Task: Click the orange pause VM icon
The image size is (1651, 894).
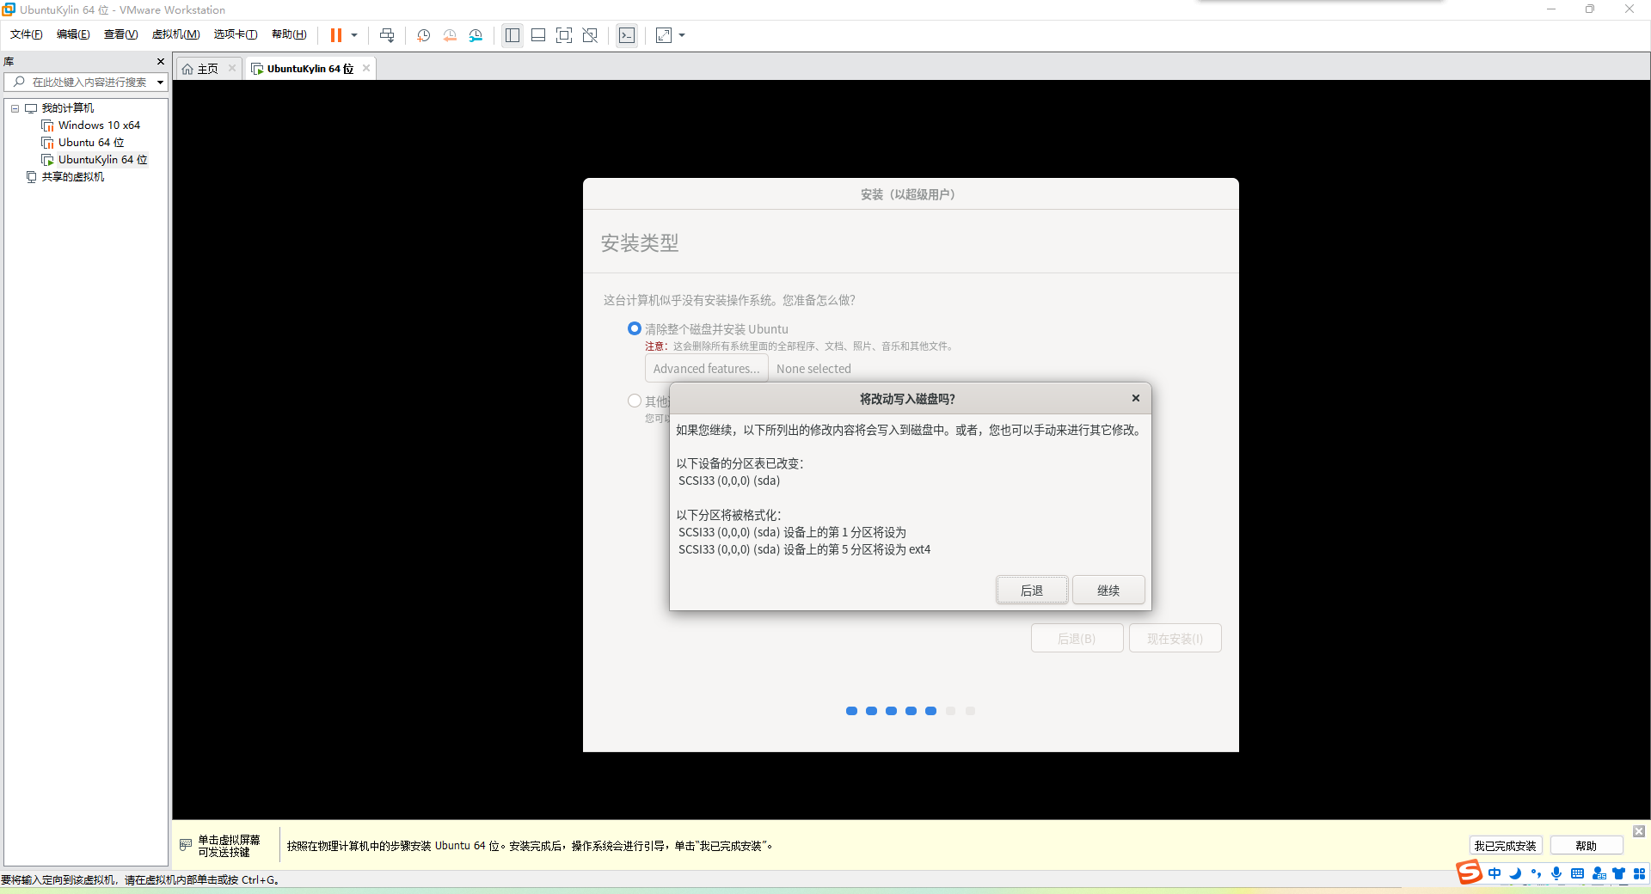Action: pyautogui.click(x=336, y=35)
